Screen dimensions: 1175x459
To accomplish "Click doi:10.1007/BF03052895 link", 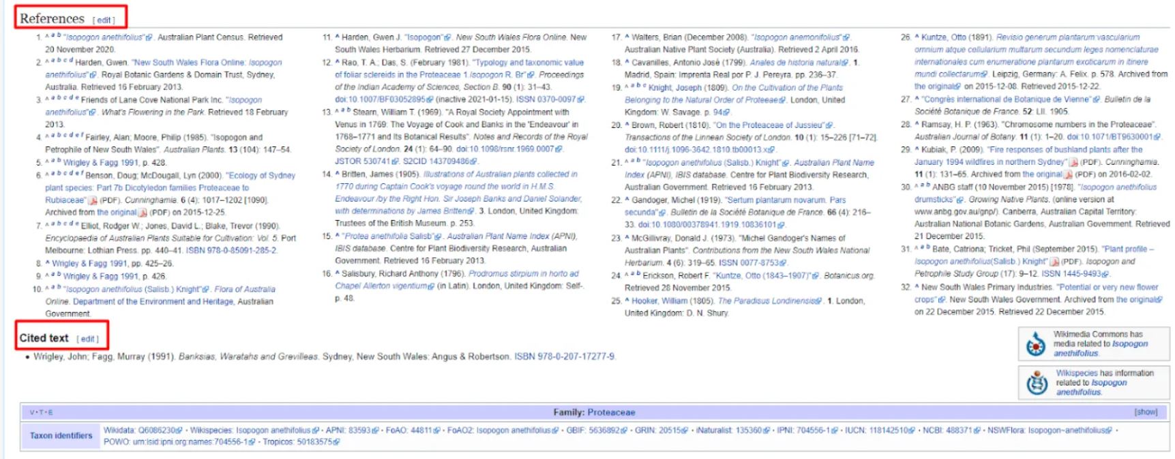I will pyautogui.click(x=385, y=99).
